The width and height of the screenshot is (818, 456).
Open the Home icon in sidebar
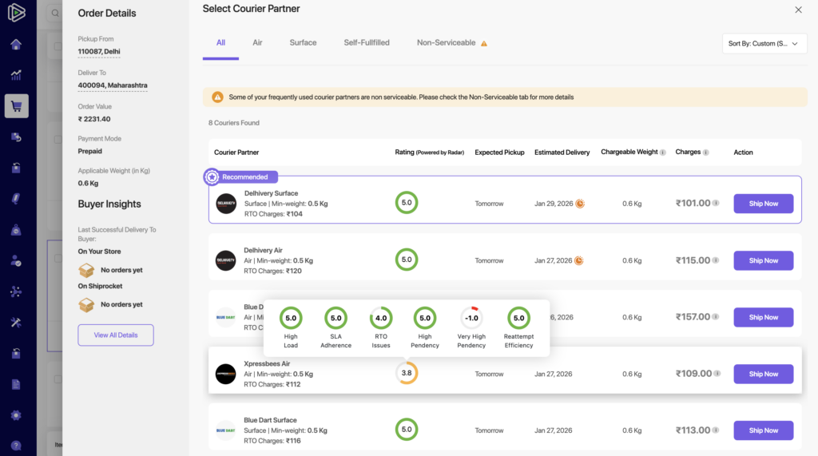(16, 44)
